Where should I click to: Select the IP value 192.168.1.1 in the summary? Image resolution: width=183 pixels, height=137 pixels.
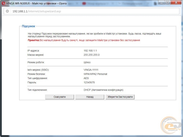[90, 51]
